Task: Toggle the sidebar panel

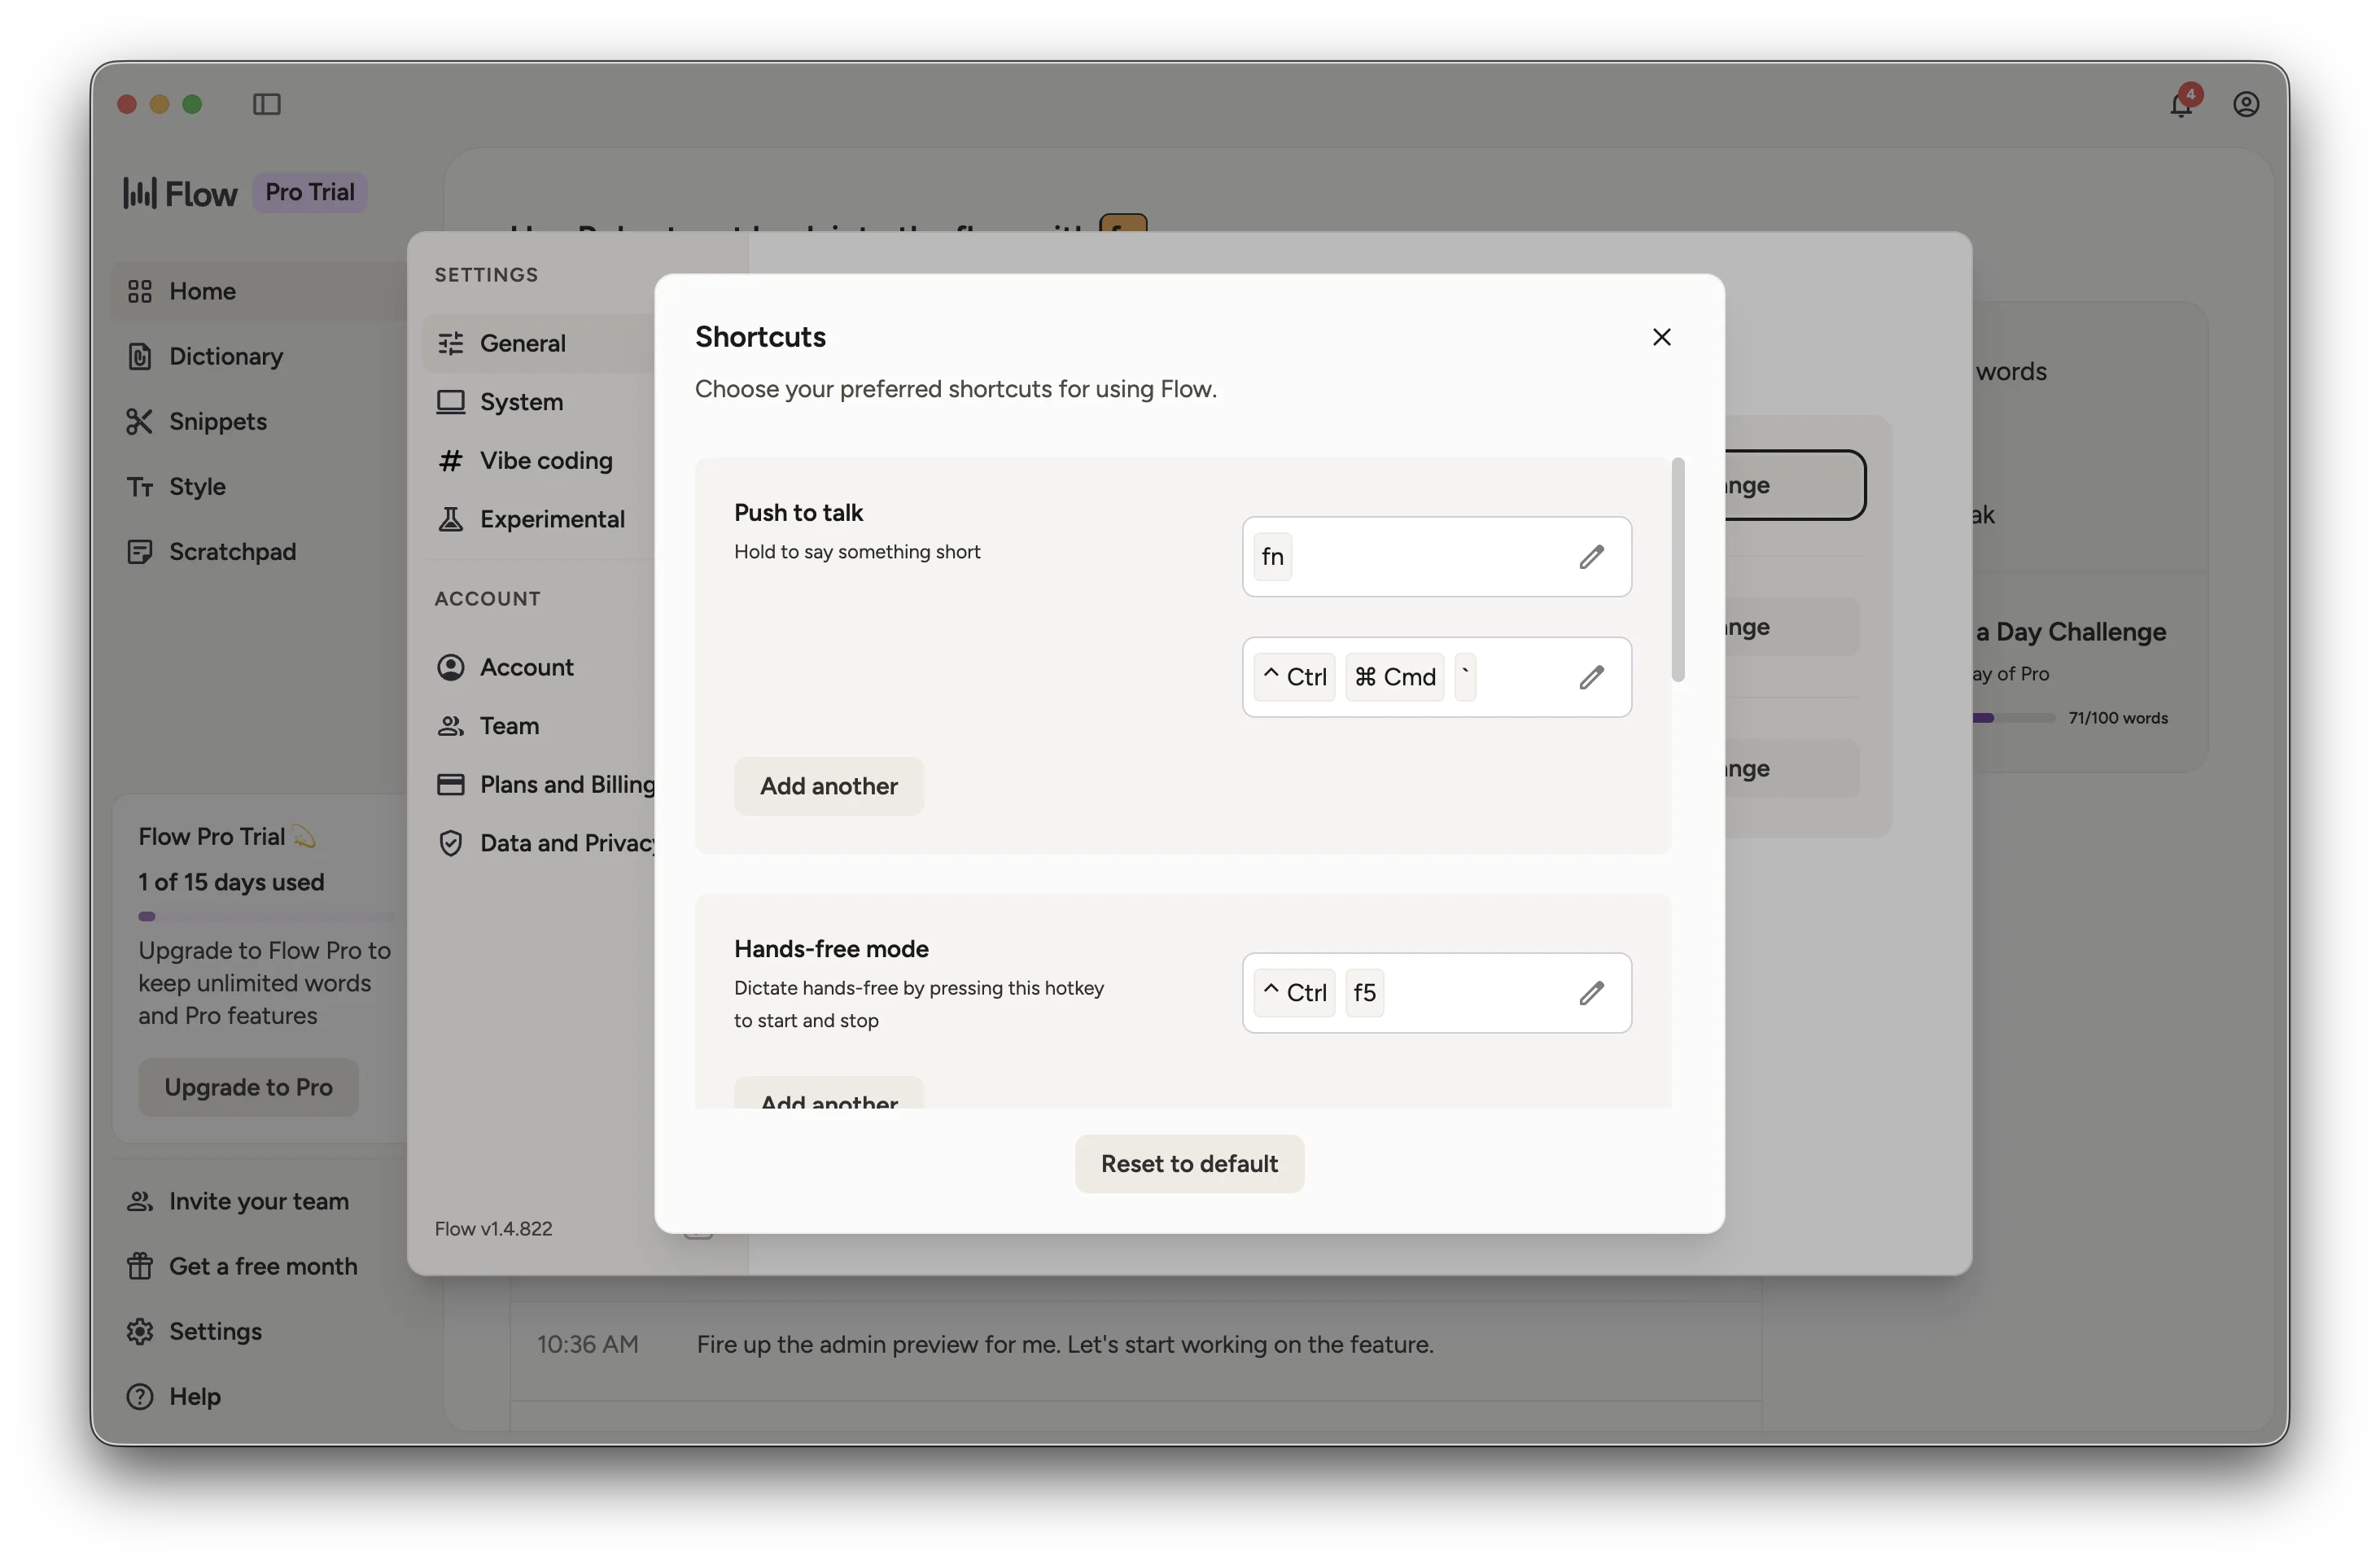Action: (266, 104)
